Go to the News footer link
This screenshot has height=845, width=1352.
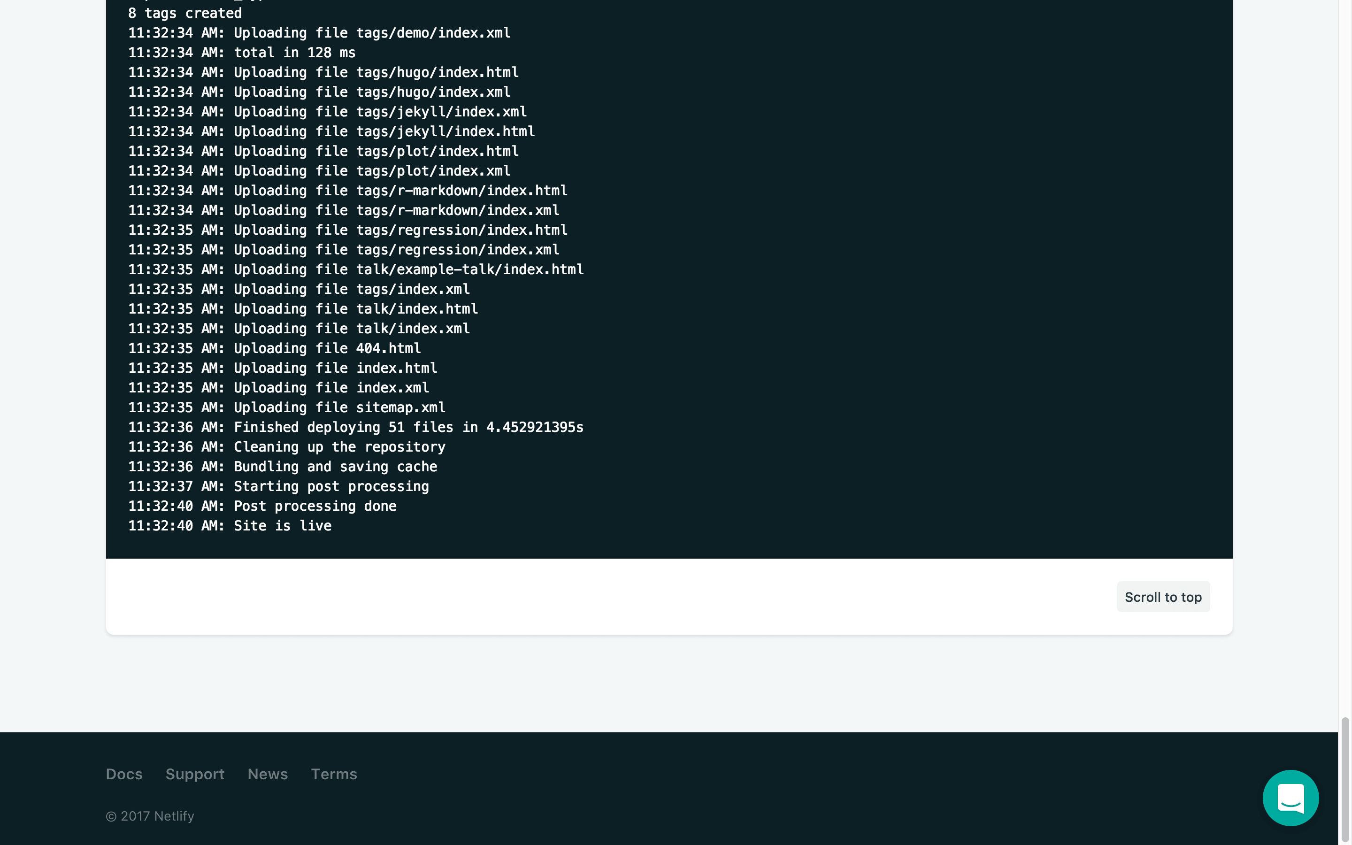[268, 774]
